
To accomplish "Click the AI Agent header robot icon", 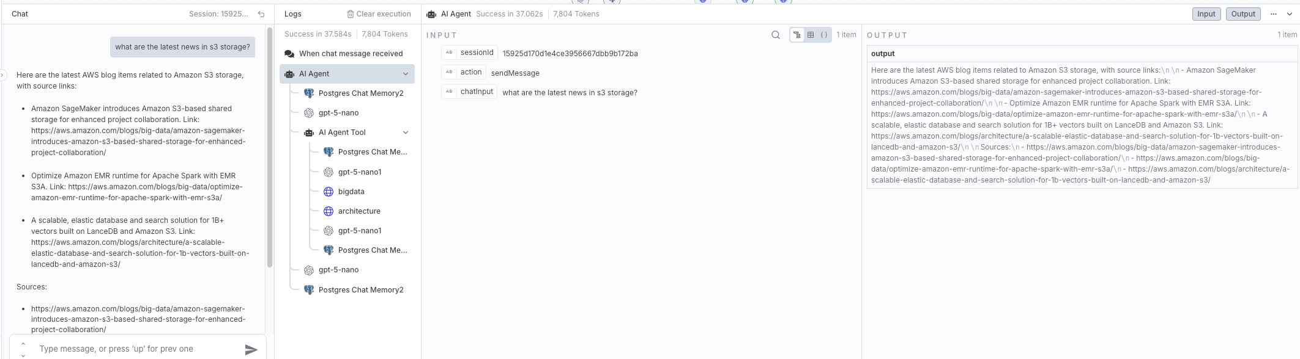I will 431,14.
